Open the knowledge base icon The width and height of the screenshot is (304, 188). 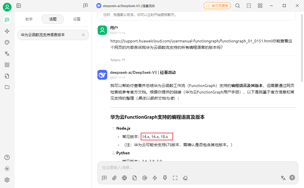point(7,76)
